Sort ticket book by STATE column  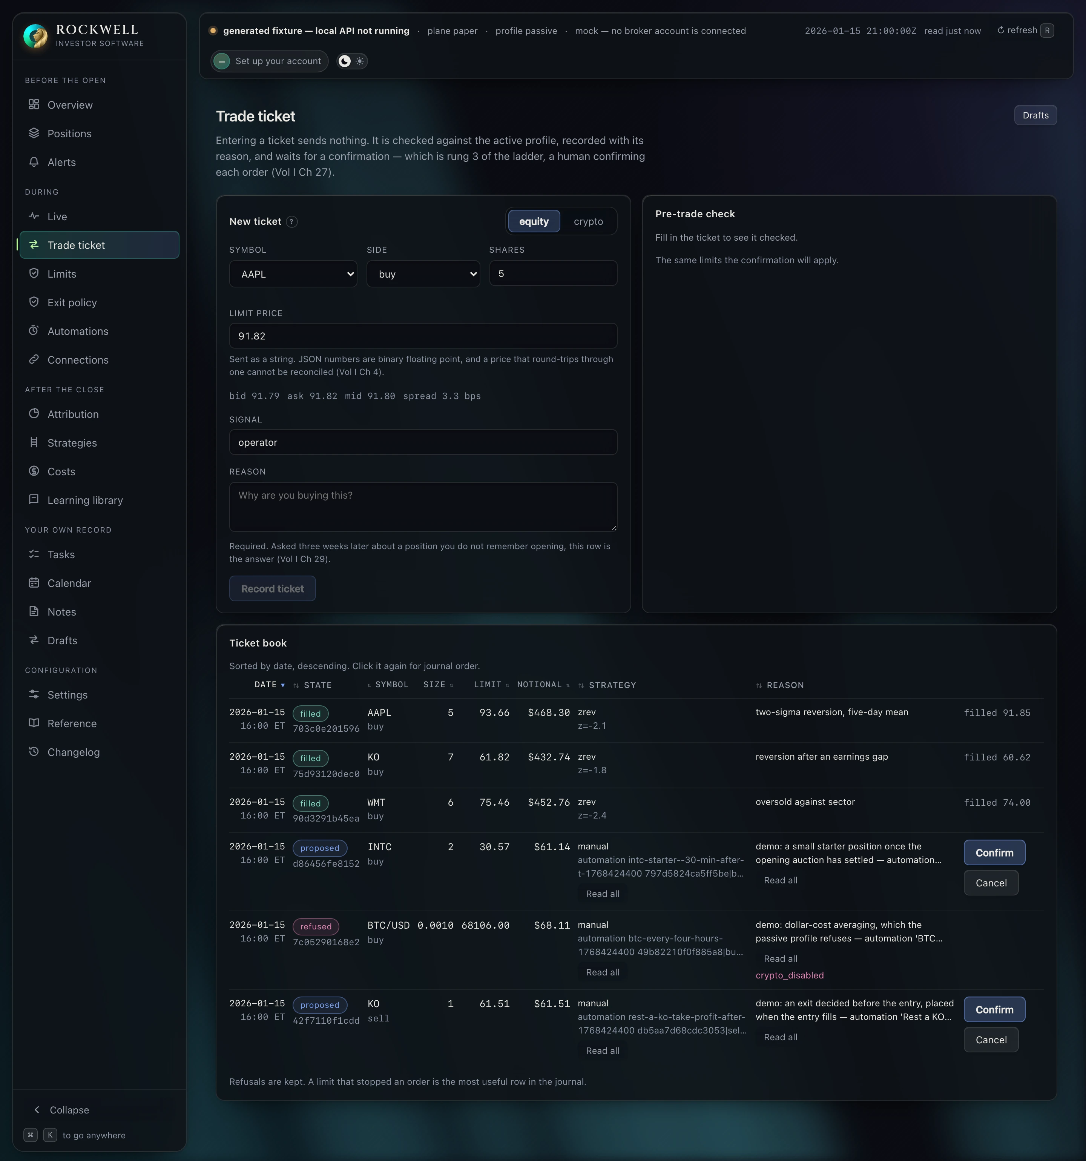(x=312, y=685)
